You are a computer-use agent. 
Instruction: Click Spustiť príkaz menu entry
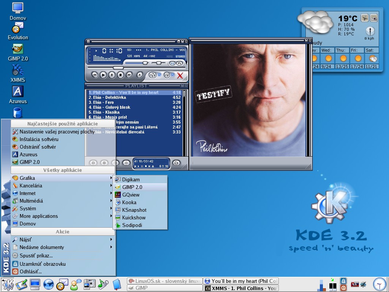click(x=63, y=255)
